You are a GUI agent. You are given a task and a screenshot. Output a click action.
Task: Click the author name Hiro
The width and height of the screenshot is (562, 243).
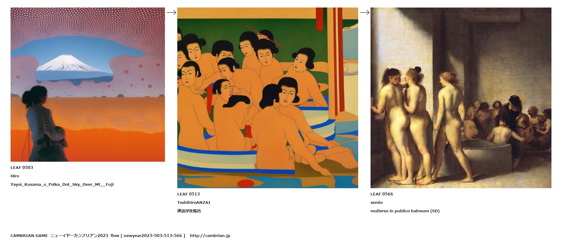[15, 176]
